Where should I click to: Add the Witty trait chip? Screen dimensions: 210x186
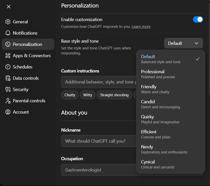(x=87, y=95)
